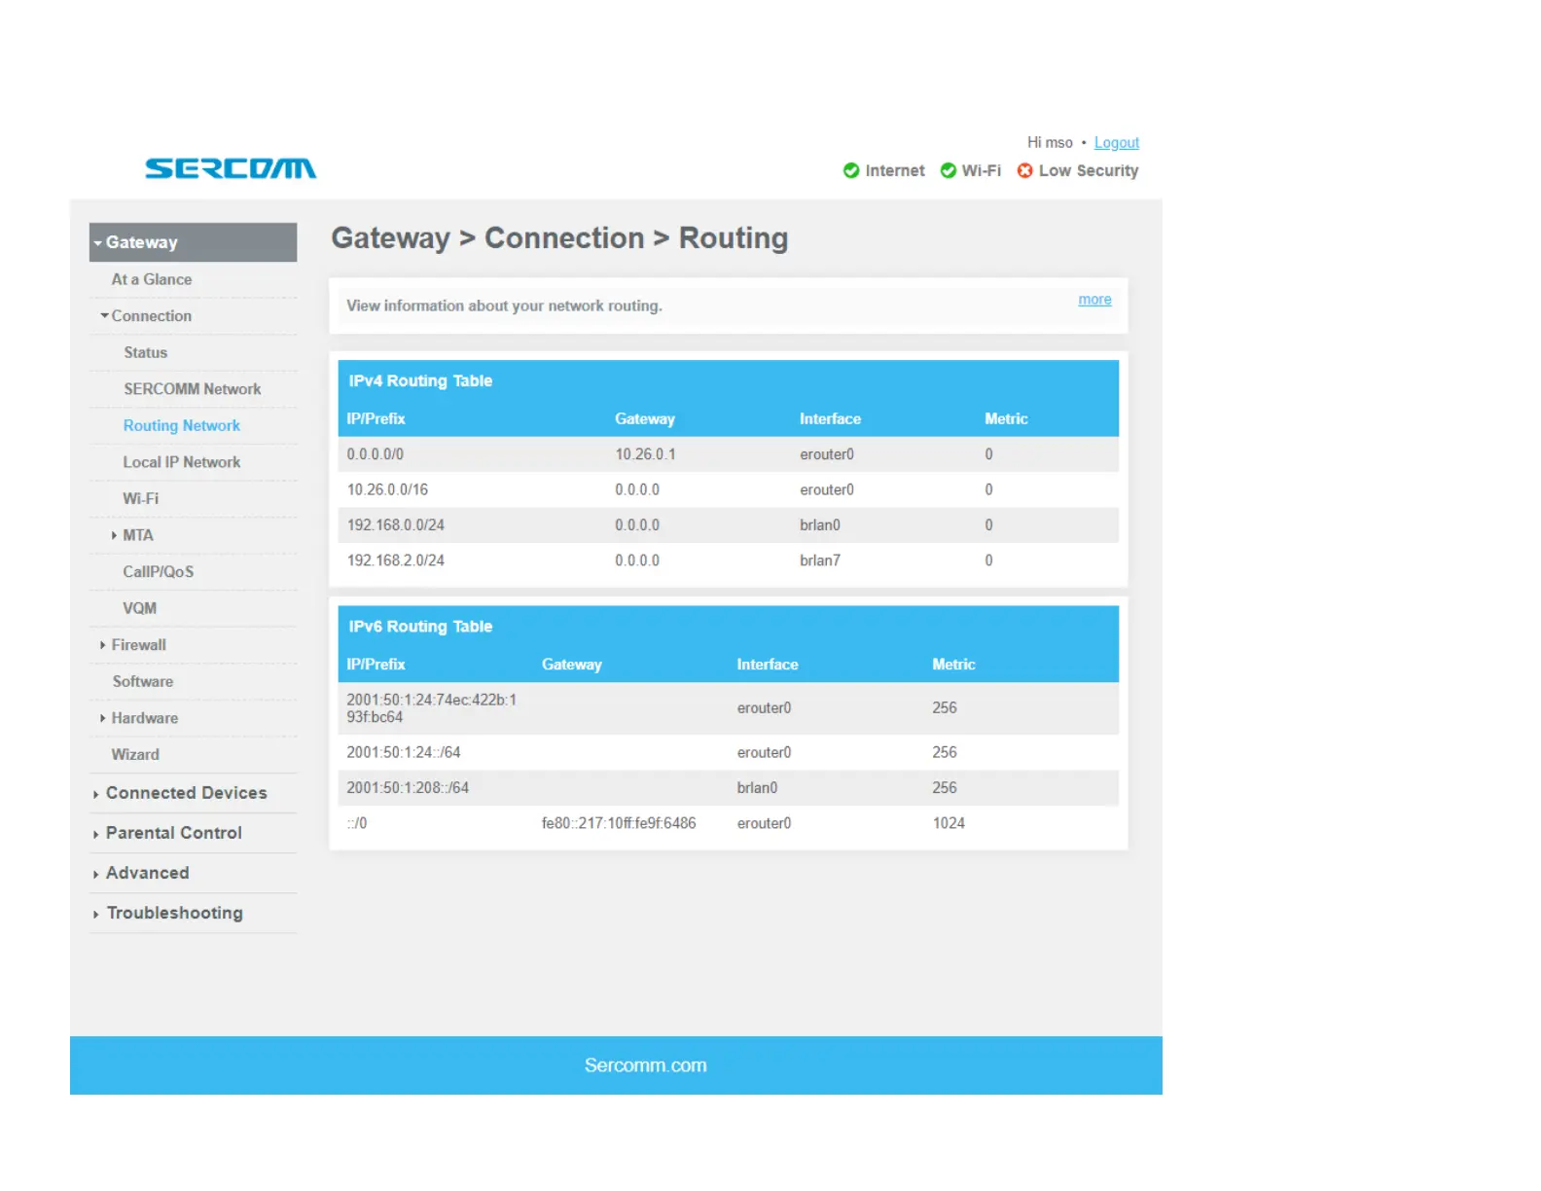
Task: Open the 'more' information link
Action: point(1093,300)
